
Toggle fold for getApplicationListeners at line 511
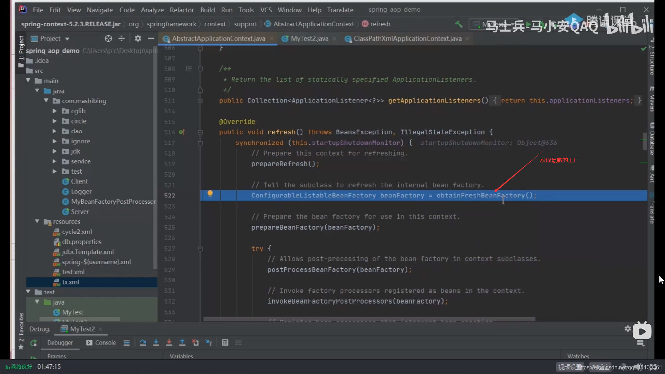click(200, 101)
